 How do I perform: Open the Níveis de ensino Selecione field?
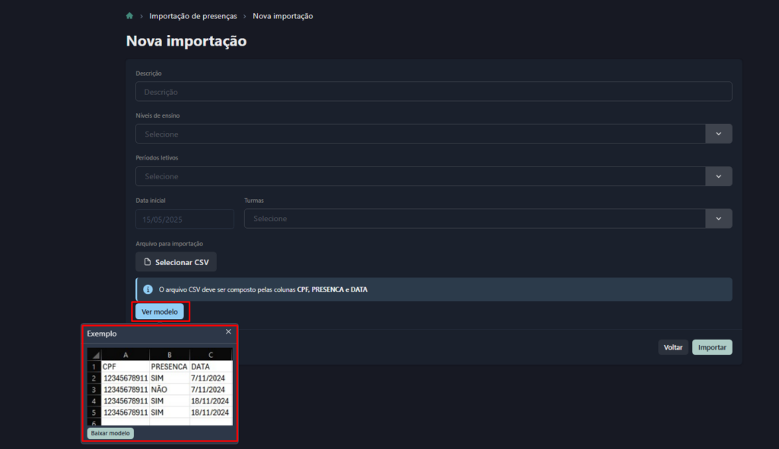coord(420,134)
